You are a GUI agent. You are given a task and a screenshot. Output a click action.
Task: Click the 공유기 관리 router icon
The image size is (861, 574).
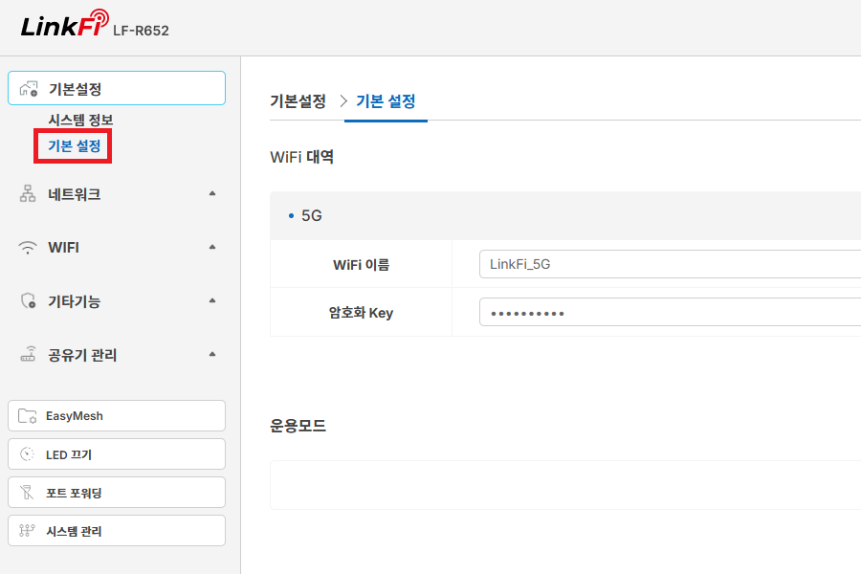point(28,354)
